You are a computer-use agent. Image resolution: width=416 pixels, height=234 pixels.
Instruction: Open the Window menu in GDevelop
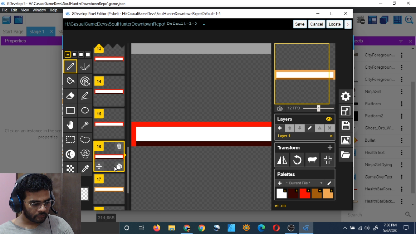pos(39,10)
